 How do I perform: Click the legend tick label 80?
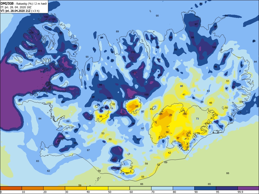(174, 192)
